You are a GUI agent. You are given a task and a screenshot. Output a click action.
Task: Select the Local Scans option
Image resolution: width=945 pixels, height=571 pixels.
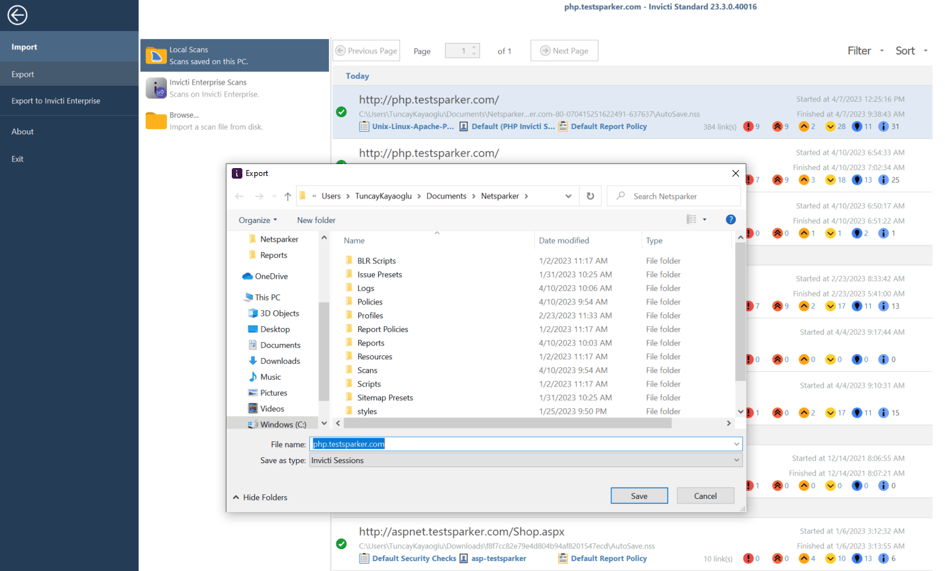[199, 55]
